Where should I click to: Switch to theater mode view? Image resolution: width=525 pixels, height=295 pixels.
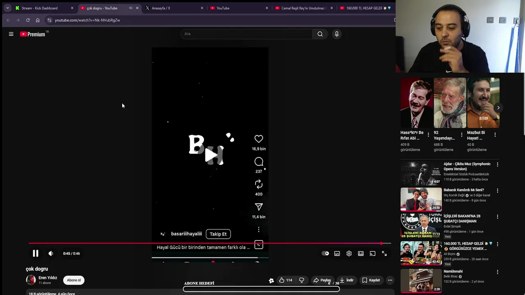361,254
